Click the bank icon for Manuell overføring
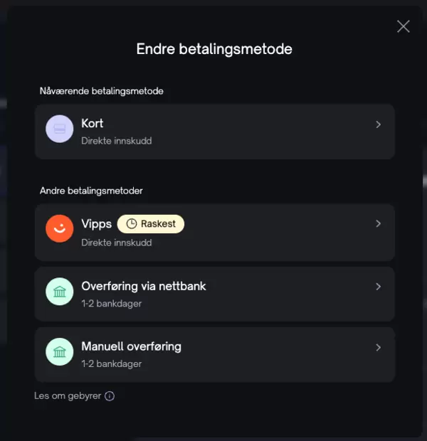The width and height of the screenshot is (427, 441). [x=59, y=352]
